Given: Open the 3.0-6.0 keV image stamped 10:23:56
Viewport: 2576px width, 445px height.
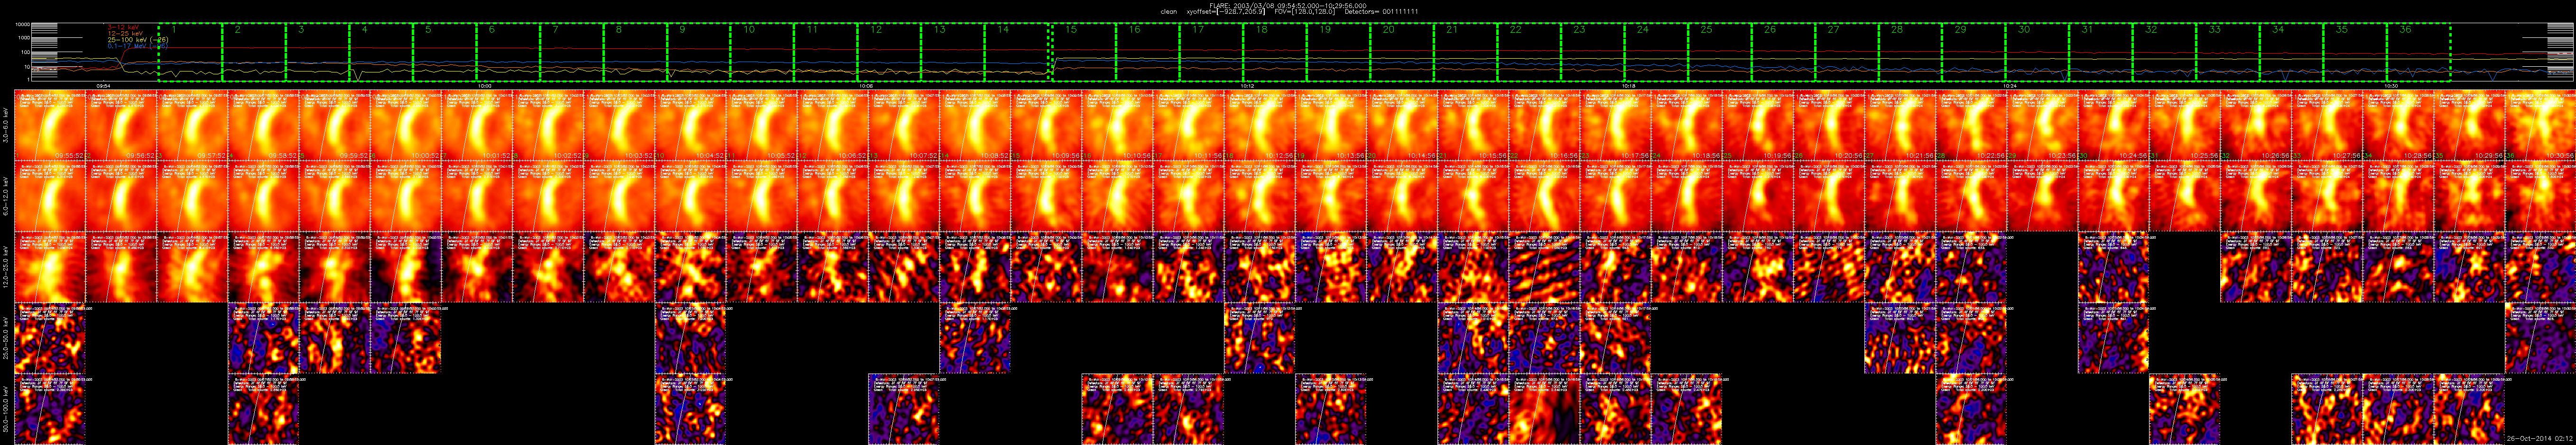Looking at the screenshot, I should (x=2043, y=127).
